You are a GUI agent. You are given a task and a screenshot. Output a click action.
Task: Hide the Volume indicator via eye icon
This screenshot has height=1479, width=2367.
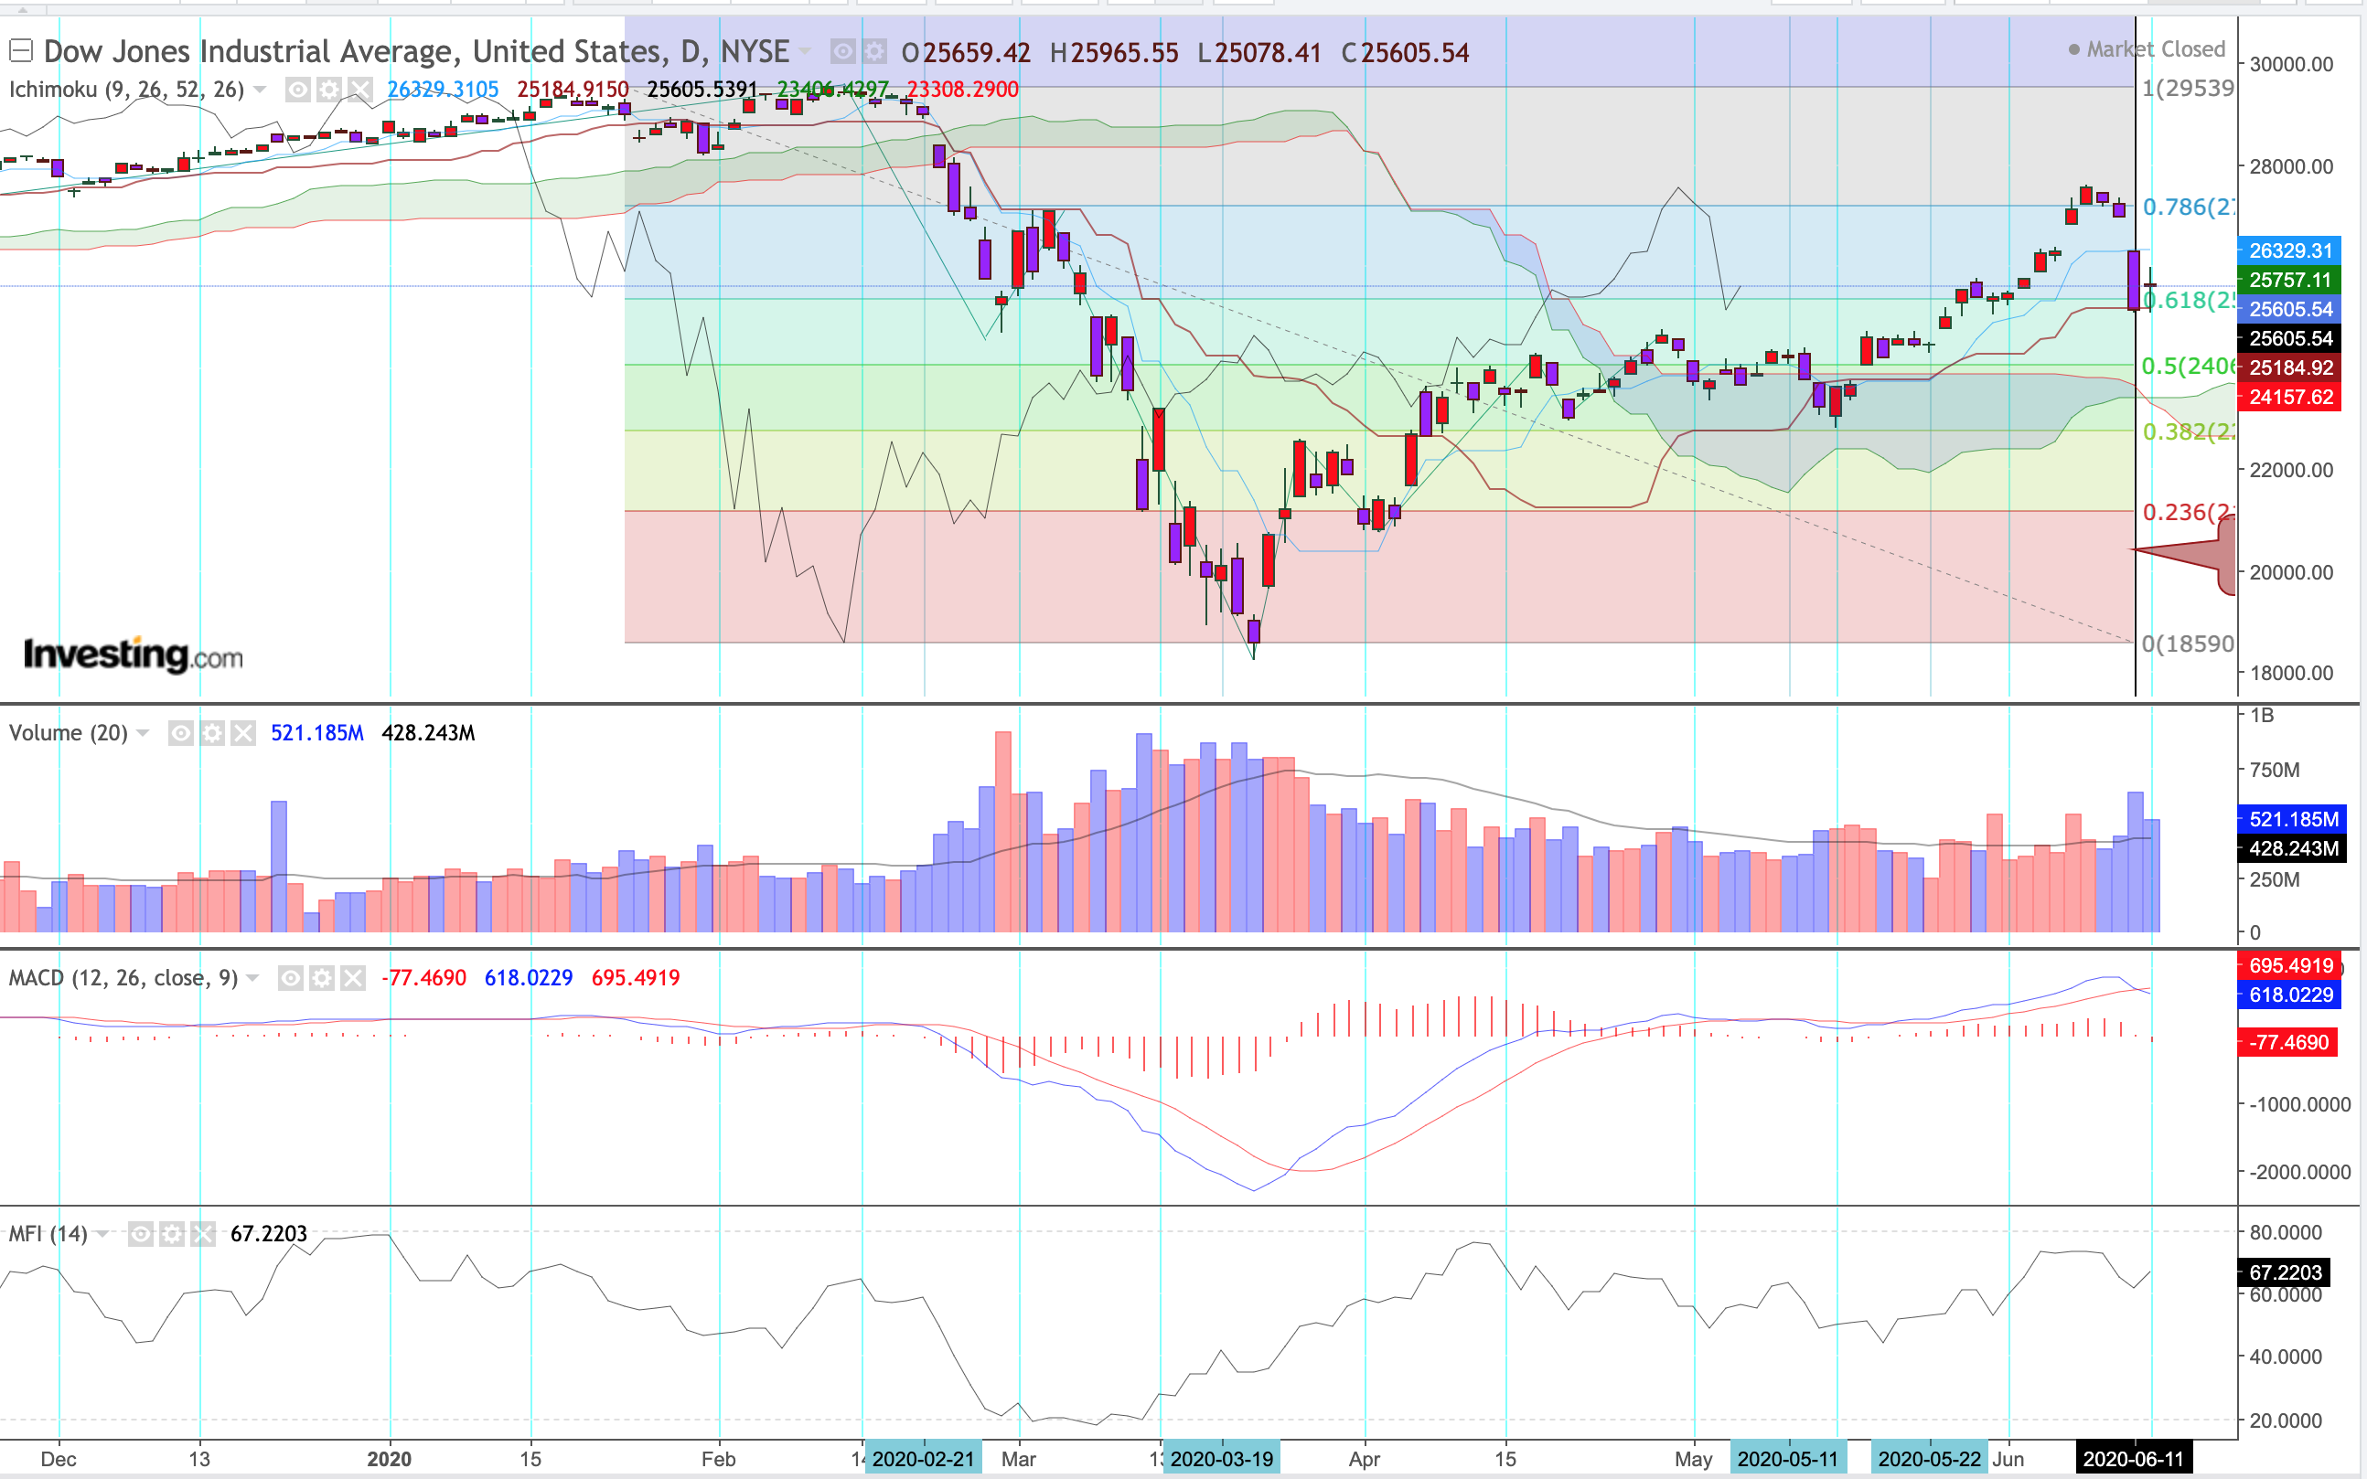click(x=181, y=733)
